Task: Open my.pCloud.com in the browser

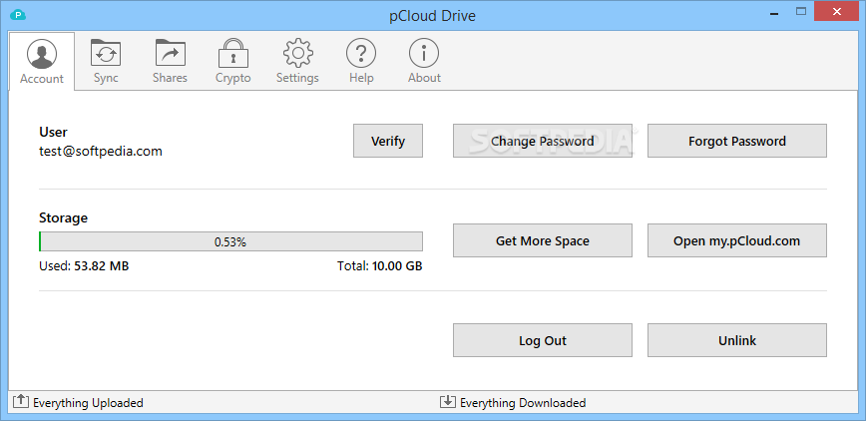Action: tap(737, 240)
